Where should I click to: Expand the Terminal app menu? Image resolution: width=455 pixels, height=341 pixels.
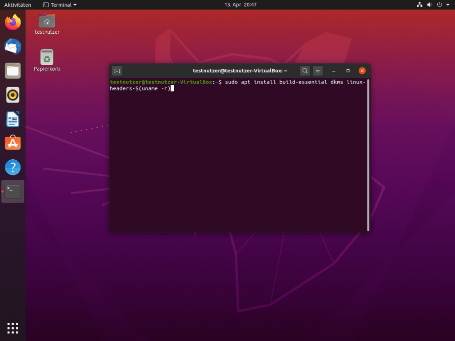click(x=60, y=5)
